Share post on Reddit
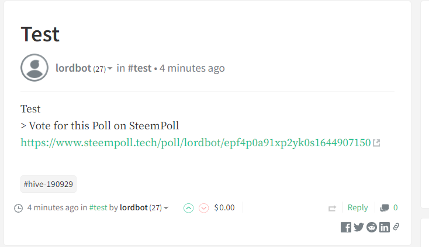The image size is (429, 247). coord(372,227)
